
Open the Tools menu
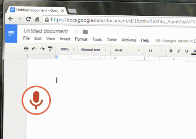pos(97,40)
